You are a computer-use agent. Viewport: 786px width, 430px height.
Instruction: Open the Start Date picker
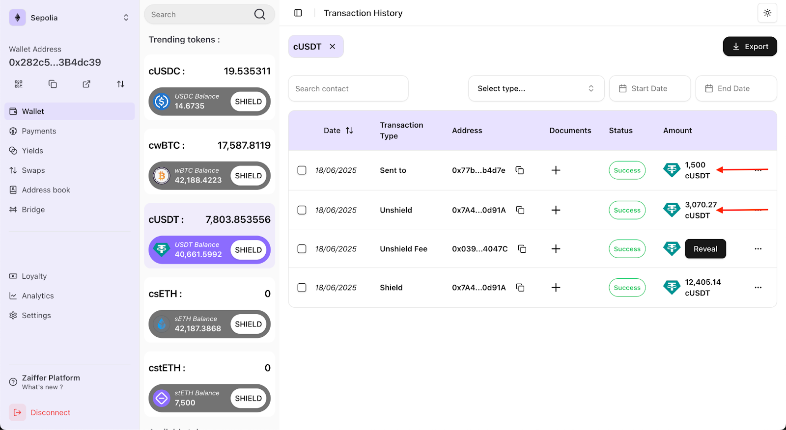650,88
